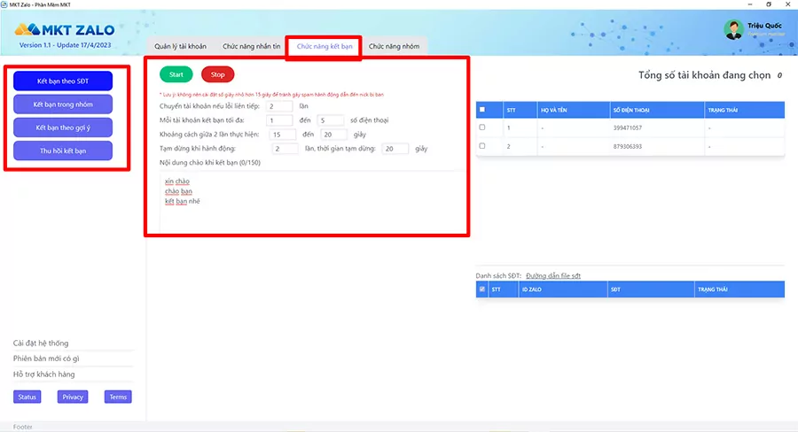
Task: Switch to Quản lý tài khoản tab
Action: pos(180,46)
